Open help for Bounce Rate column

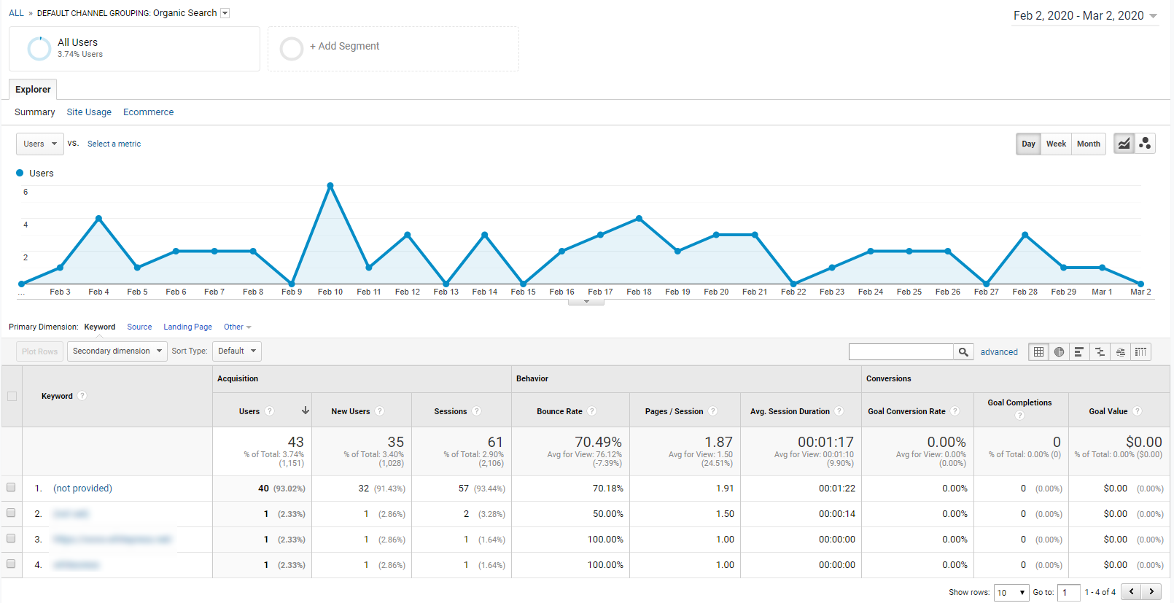click(x=592, y=411)
